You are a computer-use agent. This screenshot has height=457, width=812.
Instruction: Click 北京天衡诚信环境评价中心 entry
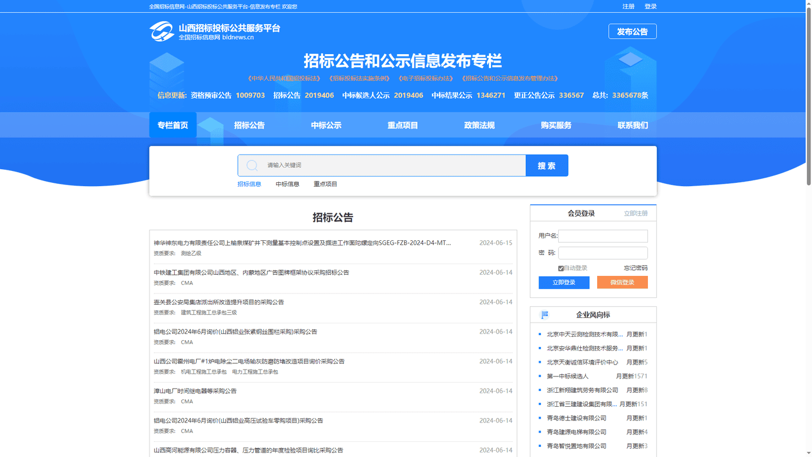[582, 362]
